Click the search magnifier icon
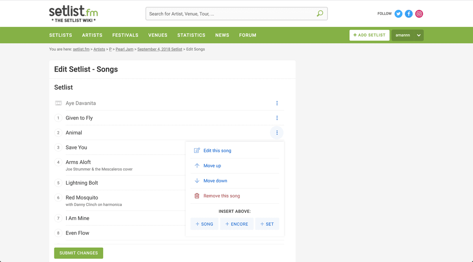This screenshot has width=473, height=262. 320,14
